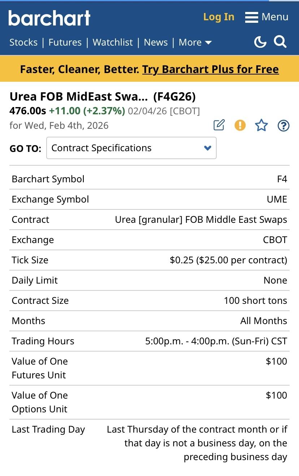
Task: Open the help question mark icon
Action: click(x=283, y=126)
